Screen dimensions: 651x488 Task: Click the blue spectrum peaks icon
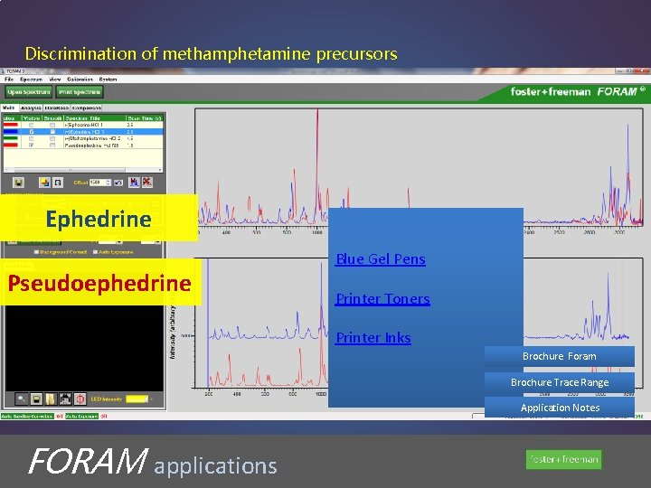point(134,183)
